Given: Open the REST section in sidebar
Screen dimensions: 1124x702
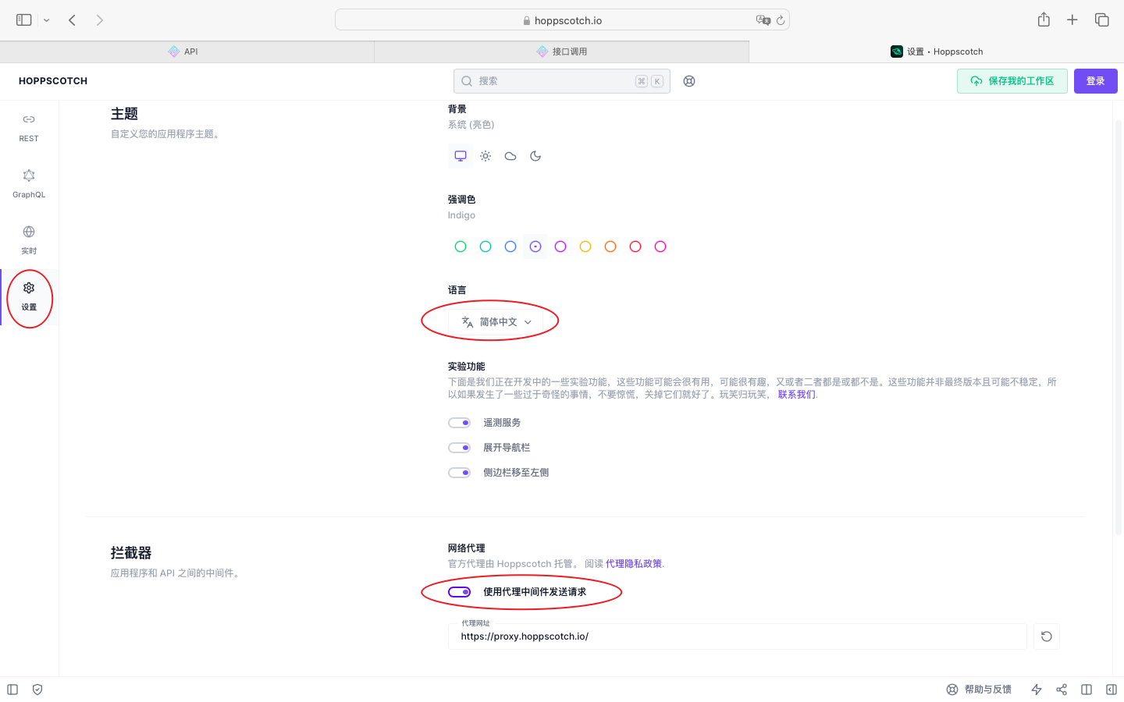Looking at the screenshot, I should pos(29,126).
